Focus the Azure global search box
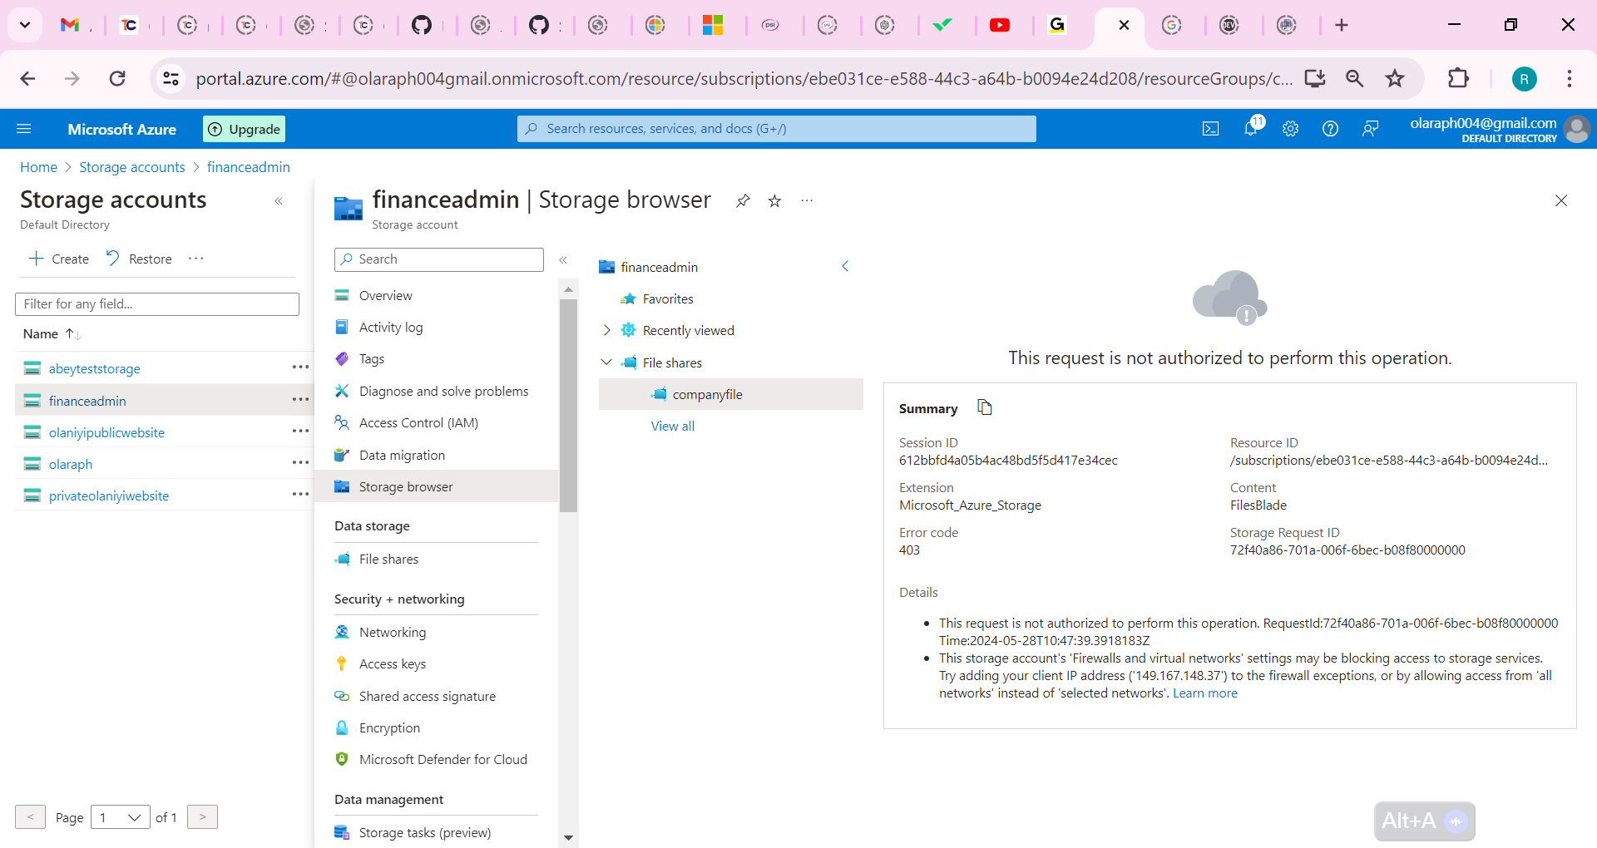 click(777, 129)
